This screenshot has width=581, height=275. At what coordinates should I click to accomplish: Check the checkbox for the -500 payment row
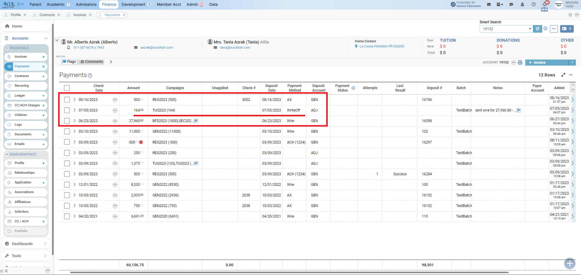[x=67, y=142]
